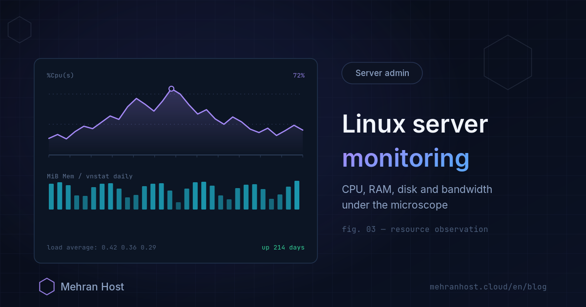Click the up 214 days status
Image resolution: width=586 pixels, height=307 pixels.
pyautogui.click(x=283, y=248)
